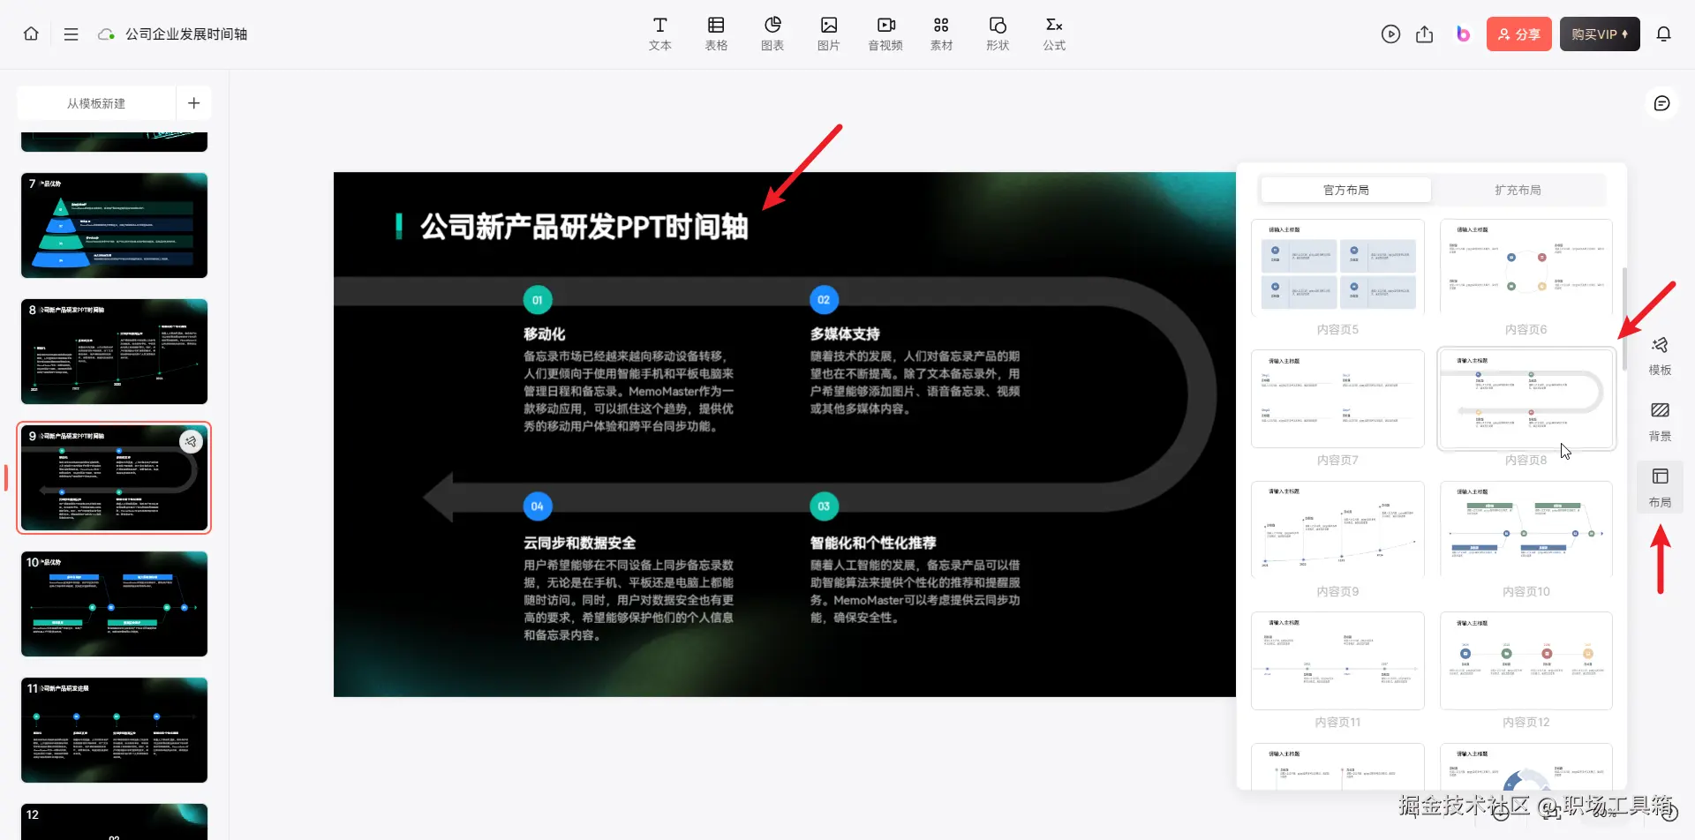Insert a chart with 图表 tool
Screen dimensions: 1695x840
tap(772, 34)
